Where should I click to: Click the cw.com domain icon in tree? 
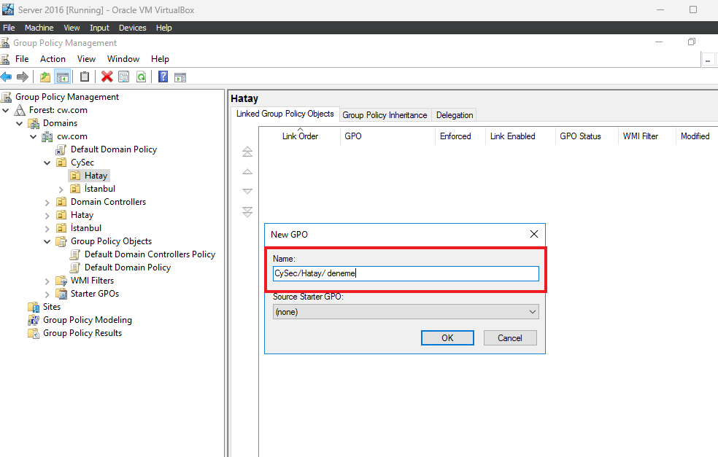[47, 136]
